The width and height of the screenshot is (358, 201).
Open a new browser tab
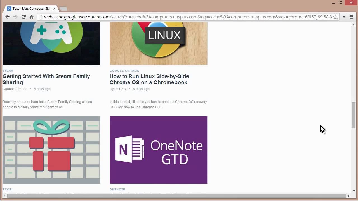pyautogui.click(x=63, y=9)
